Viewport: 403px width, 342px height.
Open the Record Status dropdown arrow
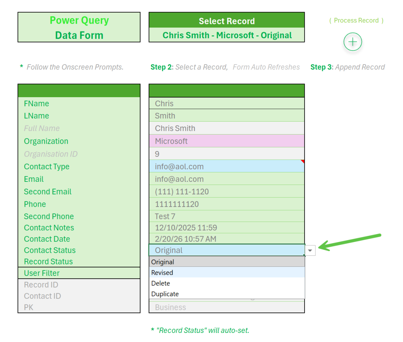click(310, 250)
